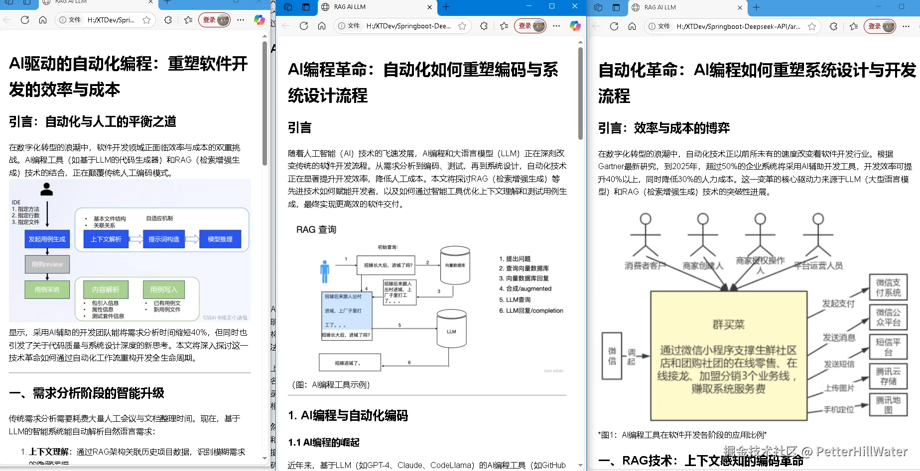
Task: Click the 群买菜 system diagram in right window
Action: [x=755, y=317]
